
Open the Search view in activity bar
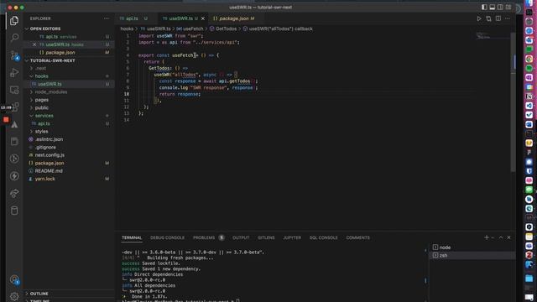pos(14,37)
